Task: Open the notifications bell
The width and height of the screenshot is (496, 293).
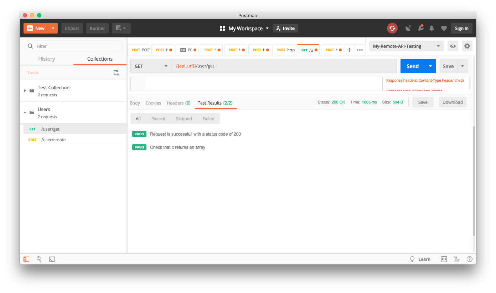Action: (x=432, y=28)
